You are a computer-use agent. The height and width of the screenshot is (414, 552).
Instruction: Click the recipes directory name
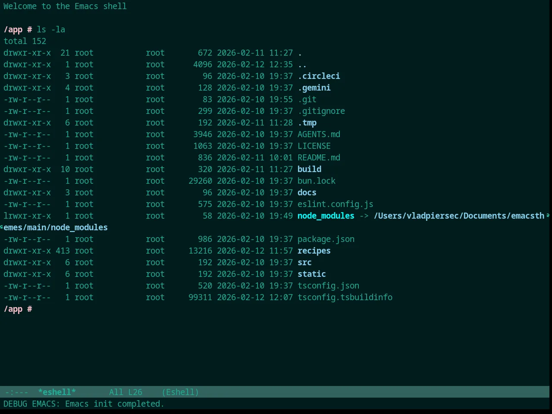[314, 251]
